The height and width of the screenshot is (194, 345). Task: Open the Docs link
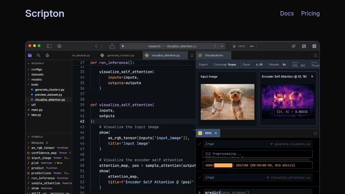(287, 13)
